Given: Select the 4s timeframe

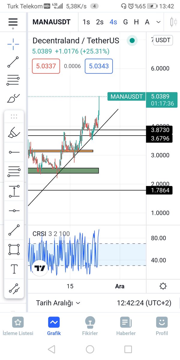Looking at the screenshot, I should 113,22.
